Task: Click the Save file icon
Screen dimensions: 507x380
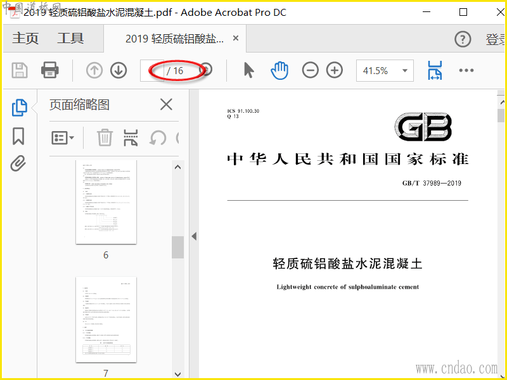Action: coord(20,70)
